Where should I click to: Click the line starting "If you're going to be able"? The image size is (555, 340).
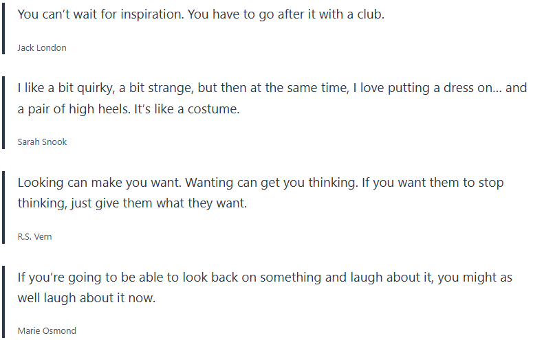pos(265,277)
